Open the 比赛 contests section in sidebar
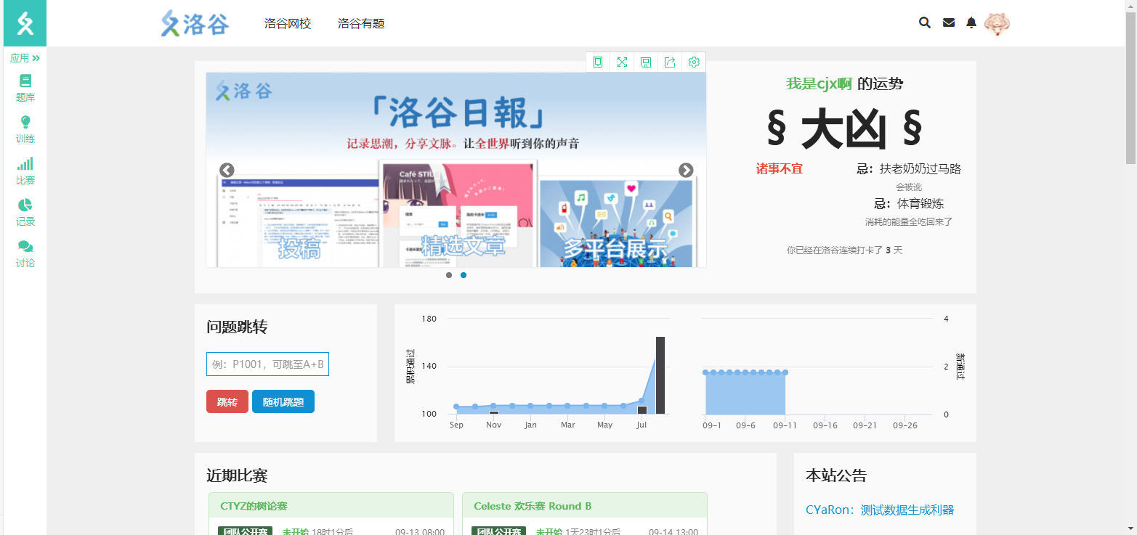Screen dimensions: 1137x535 point(24,171)
